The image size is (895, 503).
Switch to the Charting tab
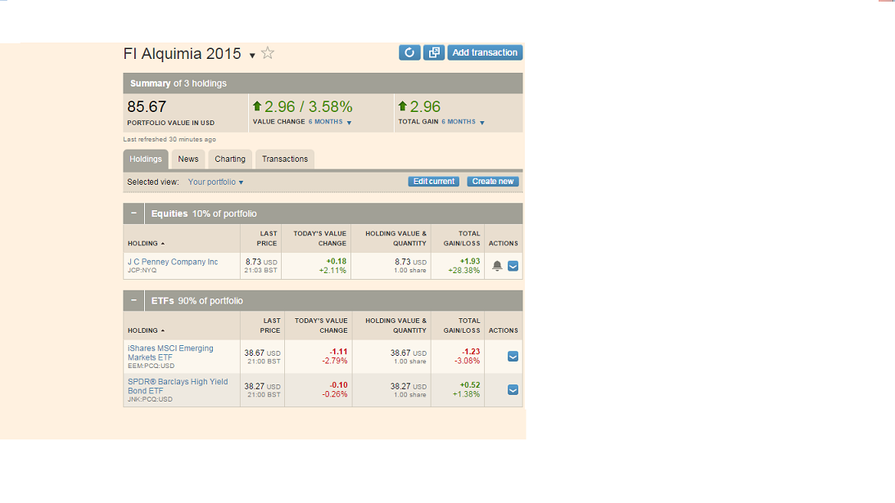coord(230,159)
